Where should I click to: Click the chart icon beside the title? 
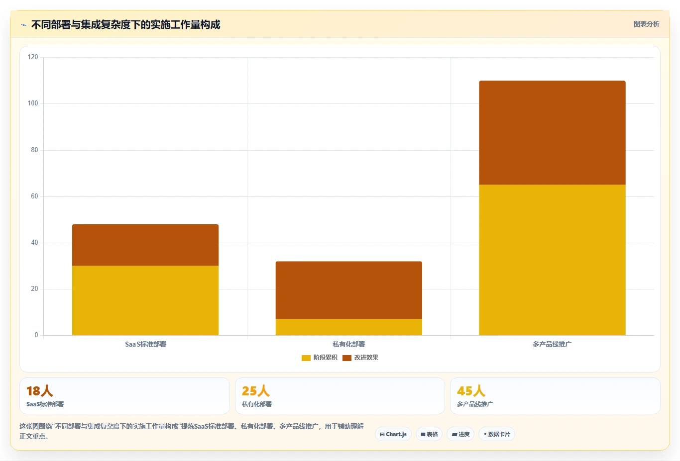click(x=23, y=25)
